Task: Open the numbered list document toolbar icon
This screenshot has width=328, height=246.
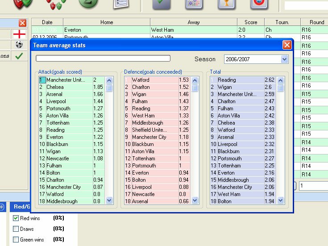Action: (121, 4)
